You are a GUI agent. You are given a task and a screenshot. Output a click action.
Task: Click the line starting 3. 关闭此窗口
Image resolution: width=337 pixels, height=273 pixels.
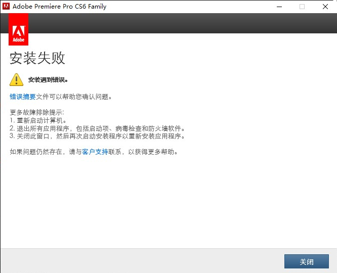97,136
